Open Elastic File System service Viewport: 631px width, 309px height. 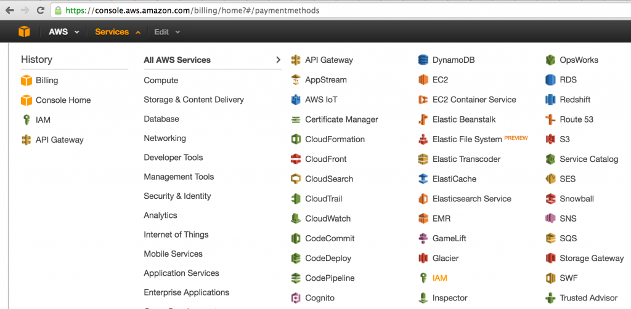(x=467, y=140)
